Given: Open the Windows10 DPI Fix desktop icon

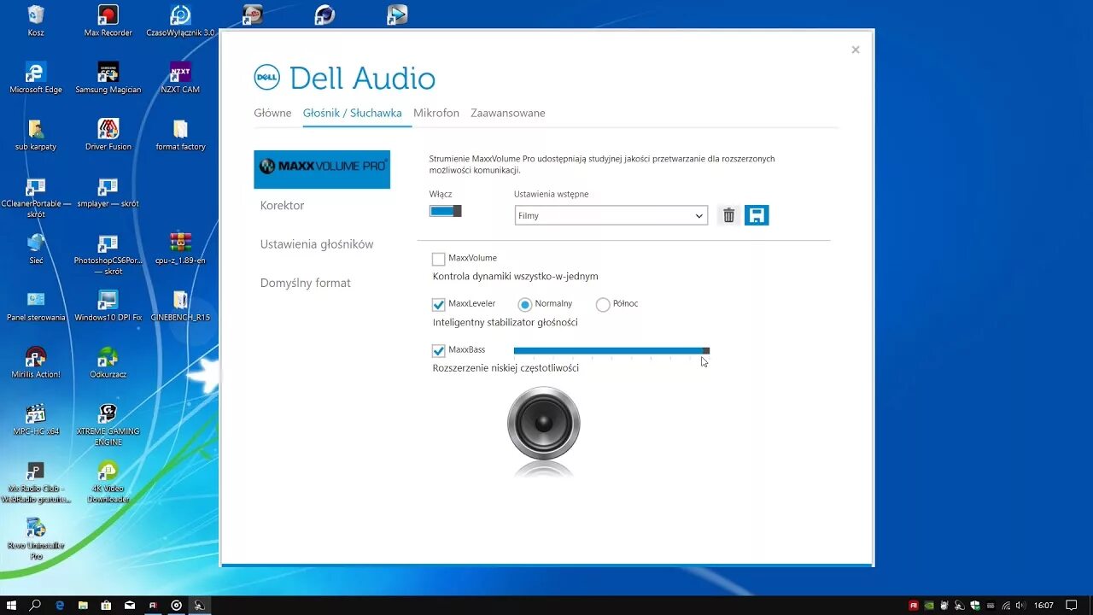Looking at the screenshot, I should (x=108, y=306).
